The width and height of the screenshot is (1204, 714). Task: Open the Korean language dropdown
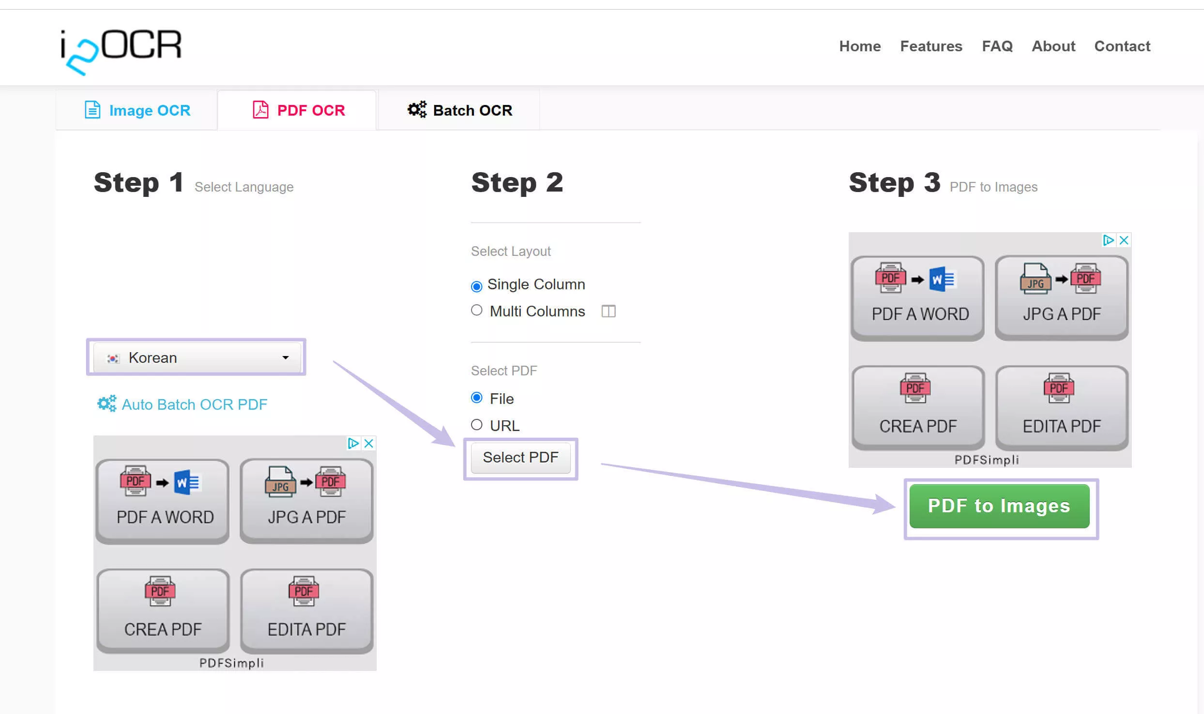pyautogui.click(x=197, y=357)
